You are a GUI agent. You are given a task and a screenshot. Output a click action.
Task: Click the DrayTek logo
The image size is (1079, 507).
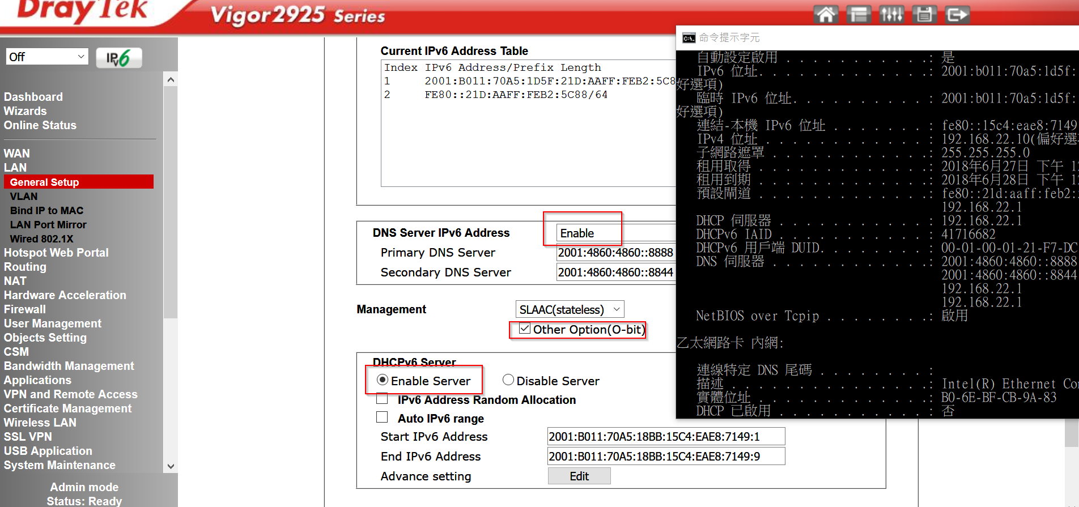click(x=82, y=11)
